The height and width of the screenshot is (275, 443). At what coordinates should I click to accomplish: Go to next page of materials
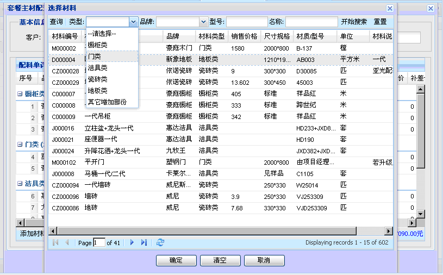tap(132, 243)
